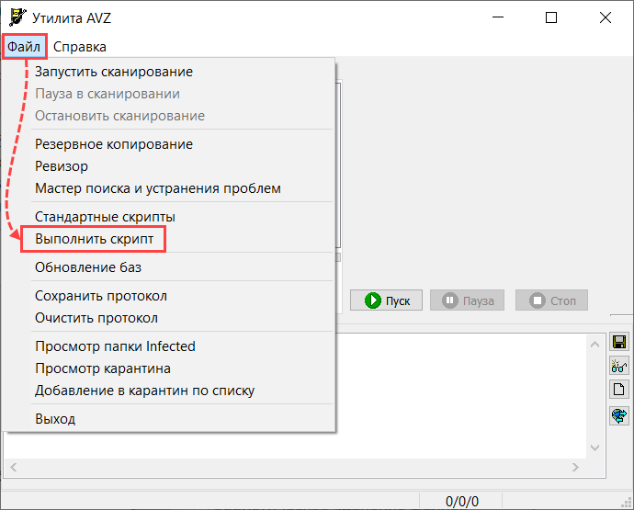Save the protocol with the floppy disk icon
634x510 pixels.
pyautogui.click(x=619, y=342)
